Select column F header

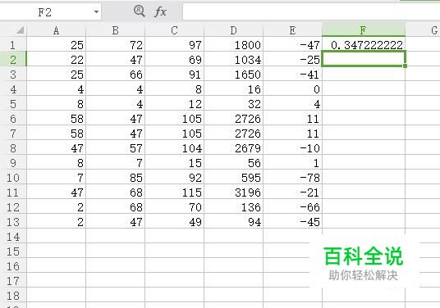(x=364, y=30)
